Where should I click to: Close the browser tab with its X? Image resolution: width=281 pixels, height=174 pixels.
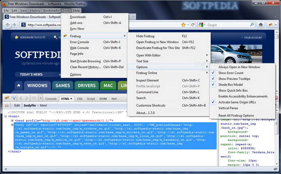coord(133,17)
